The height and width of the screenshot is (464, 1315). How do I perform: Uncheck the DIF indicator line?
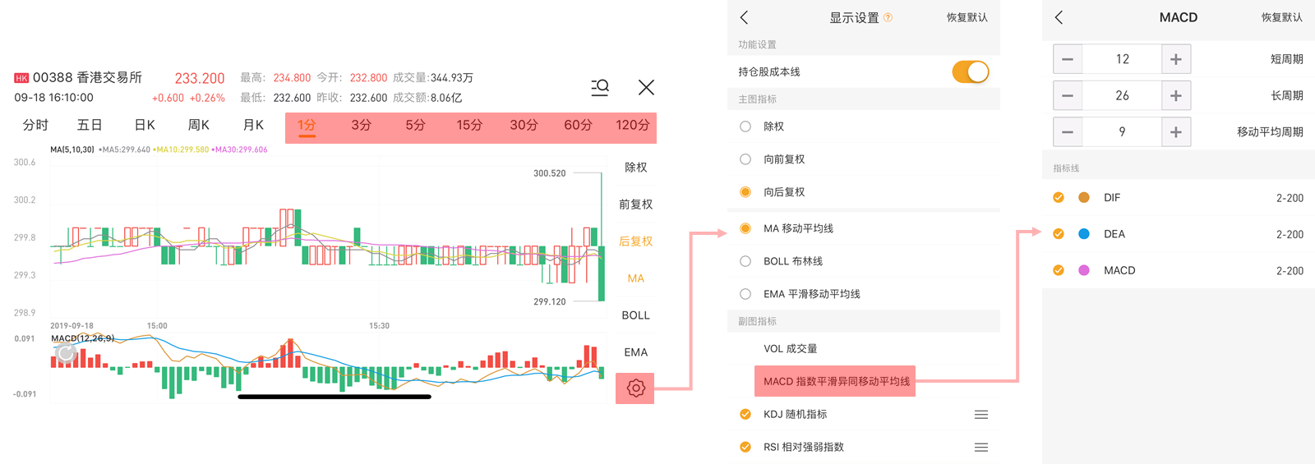pyautogui.click(x=1059, y=197)
